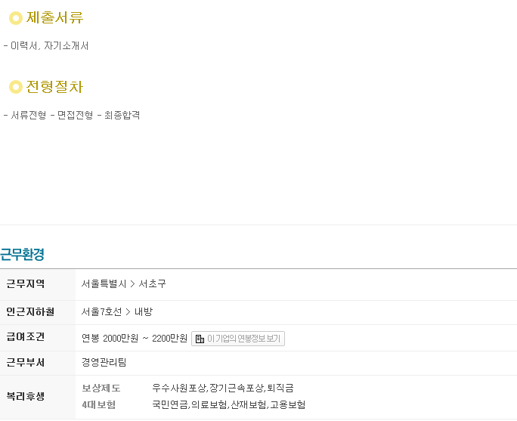
Task: Click the 서류전형 - 면접전형 - 최종합격 process line
Action: click(x=72, y=115)
